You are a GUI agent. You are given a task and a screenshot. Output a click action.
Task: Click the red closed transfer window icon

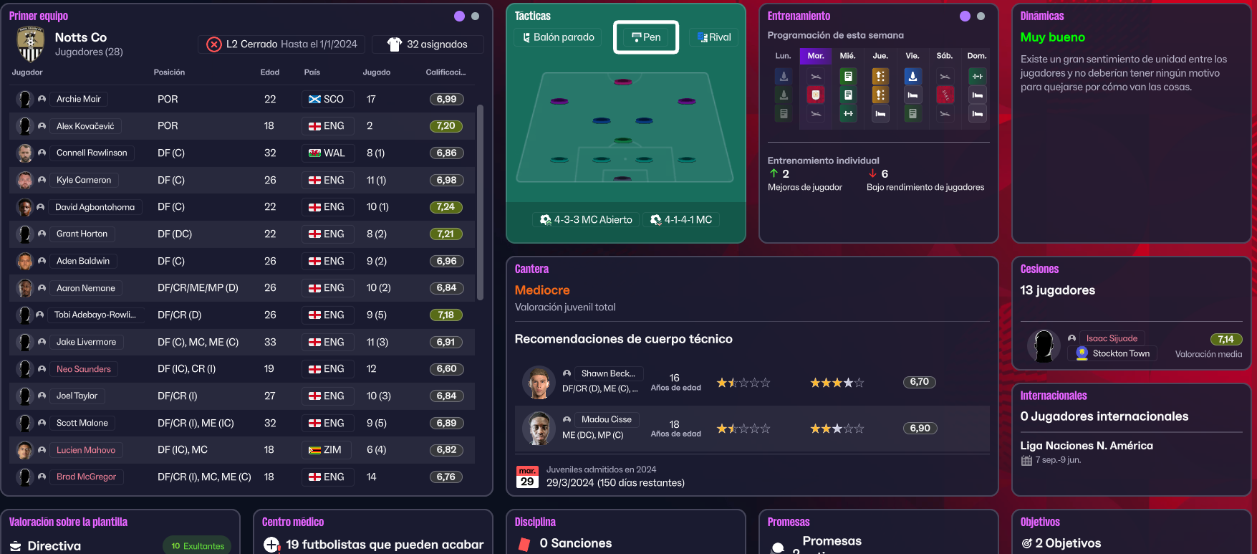pos(214,44)
